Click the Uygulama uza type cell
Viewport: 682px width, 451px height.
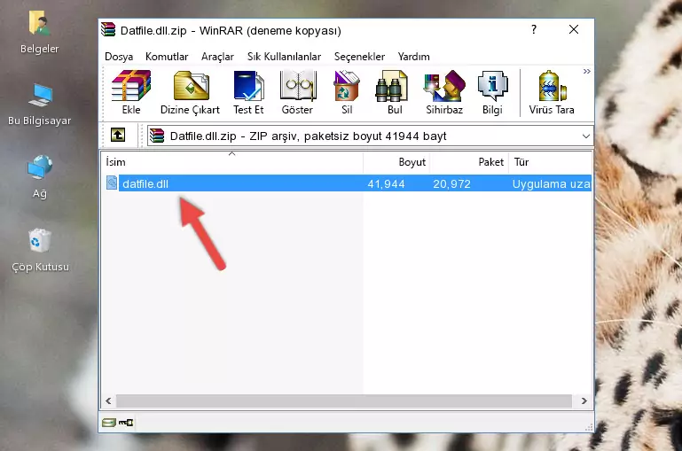[x=551, y=184]
